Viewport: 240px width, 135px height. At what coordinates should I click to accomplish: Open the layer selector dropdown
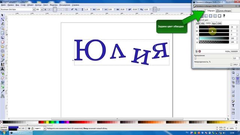coord(45,128)
